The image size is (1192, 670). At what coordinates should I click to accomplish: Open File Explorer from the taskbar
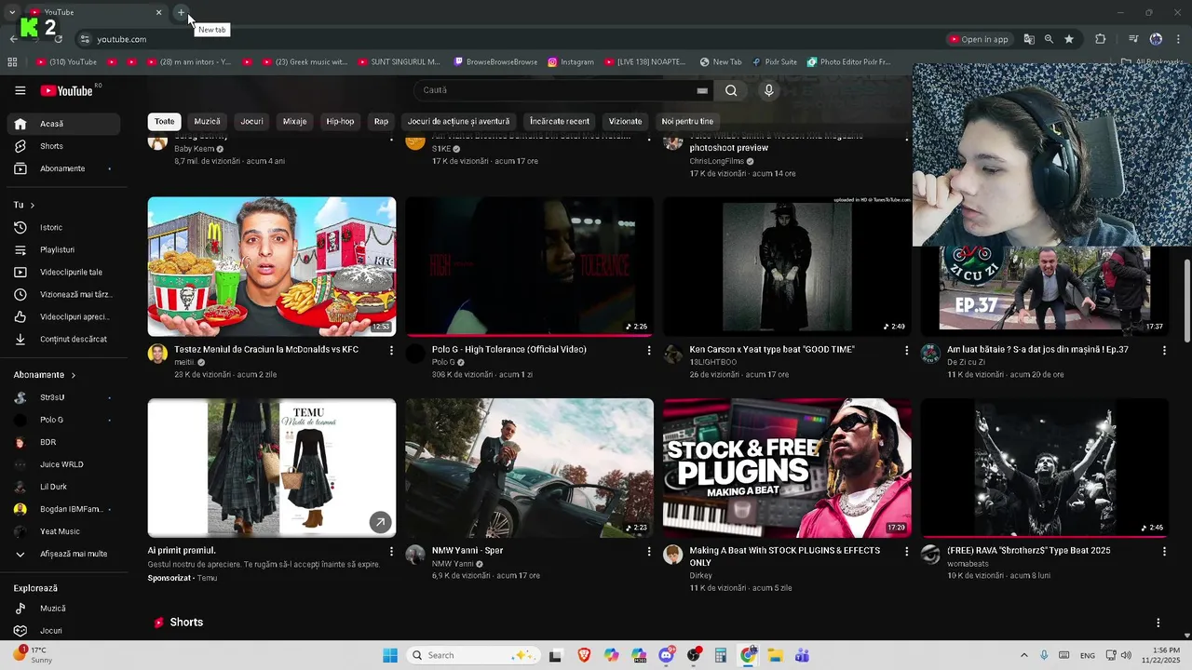(x=775, y=655)
